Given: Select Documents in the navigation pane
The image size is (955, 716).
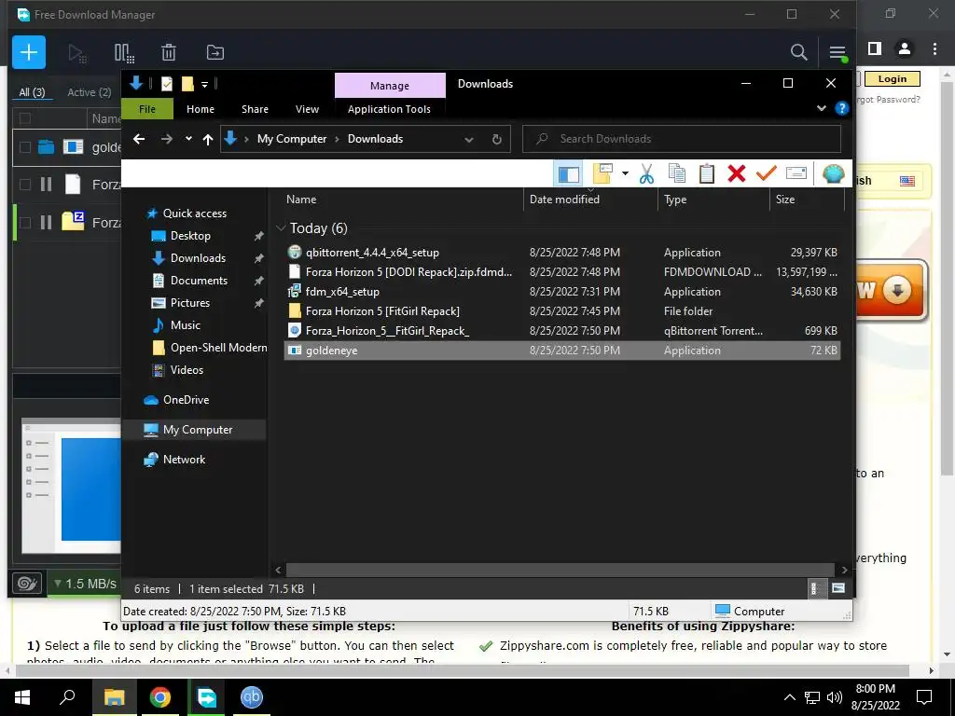Looking at the screenshot, I should click(199, 281).
